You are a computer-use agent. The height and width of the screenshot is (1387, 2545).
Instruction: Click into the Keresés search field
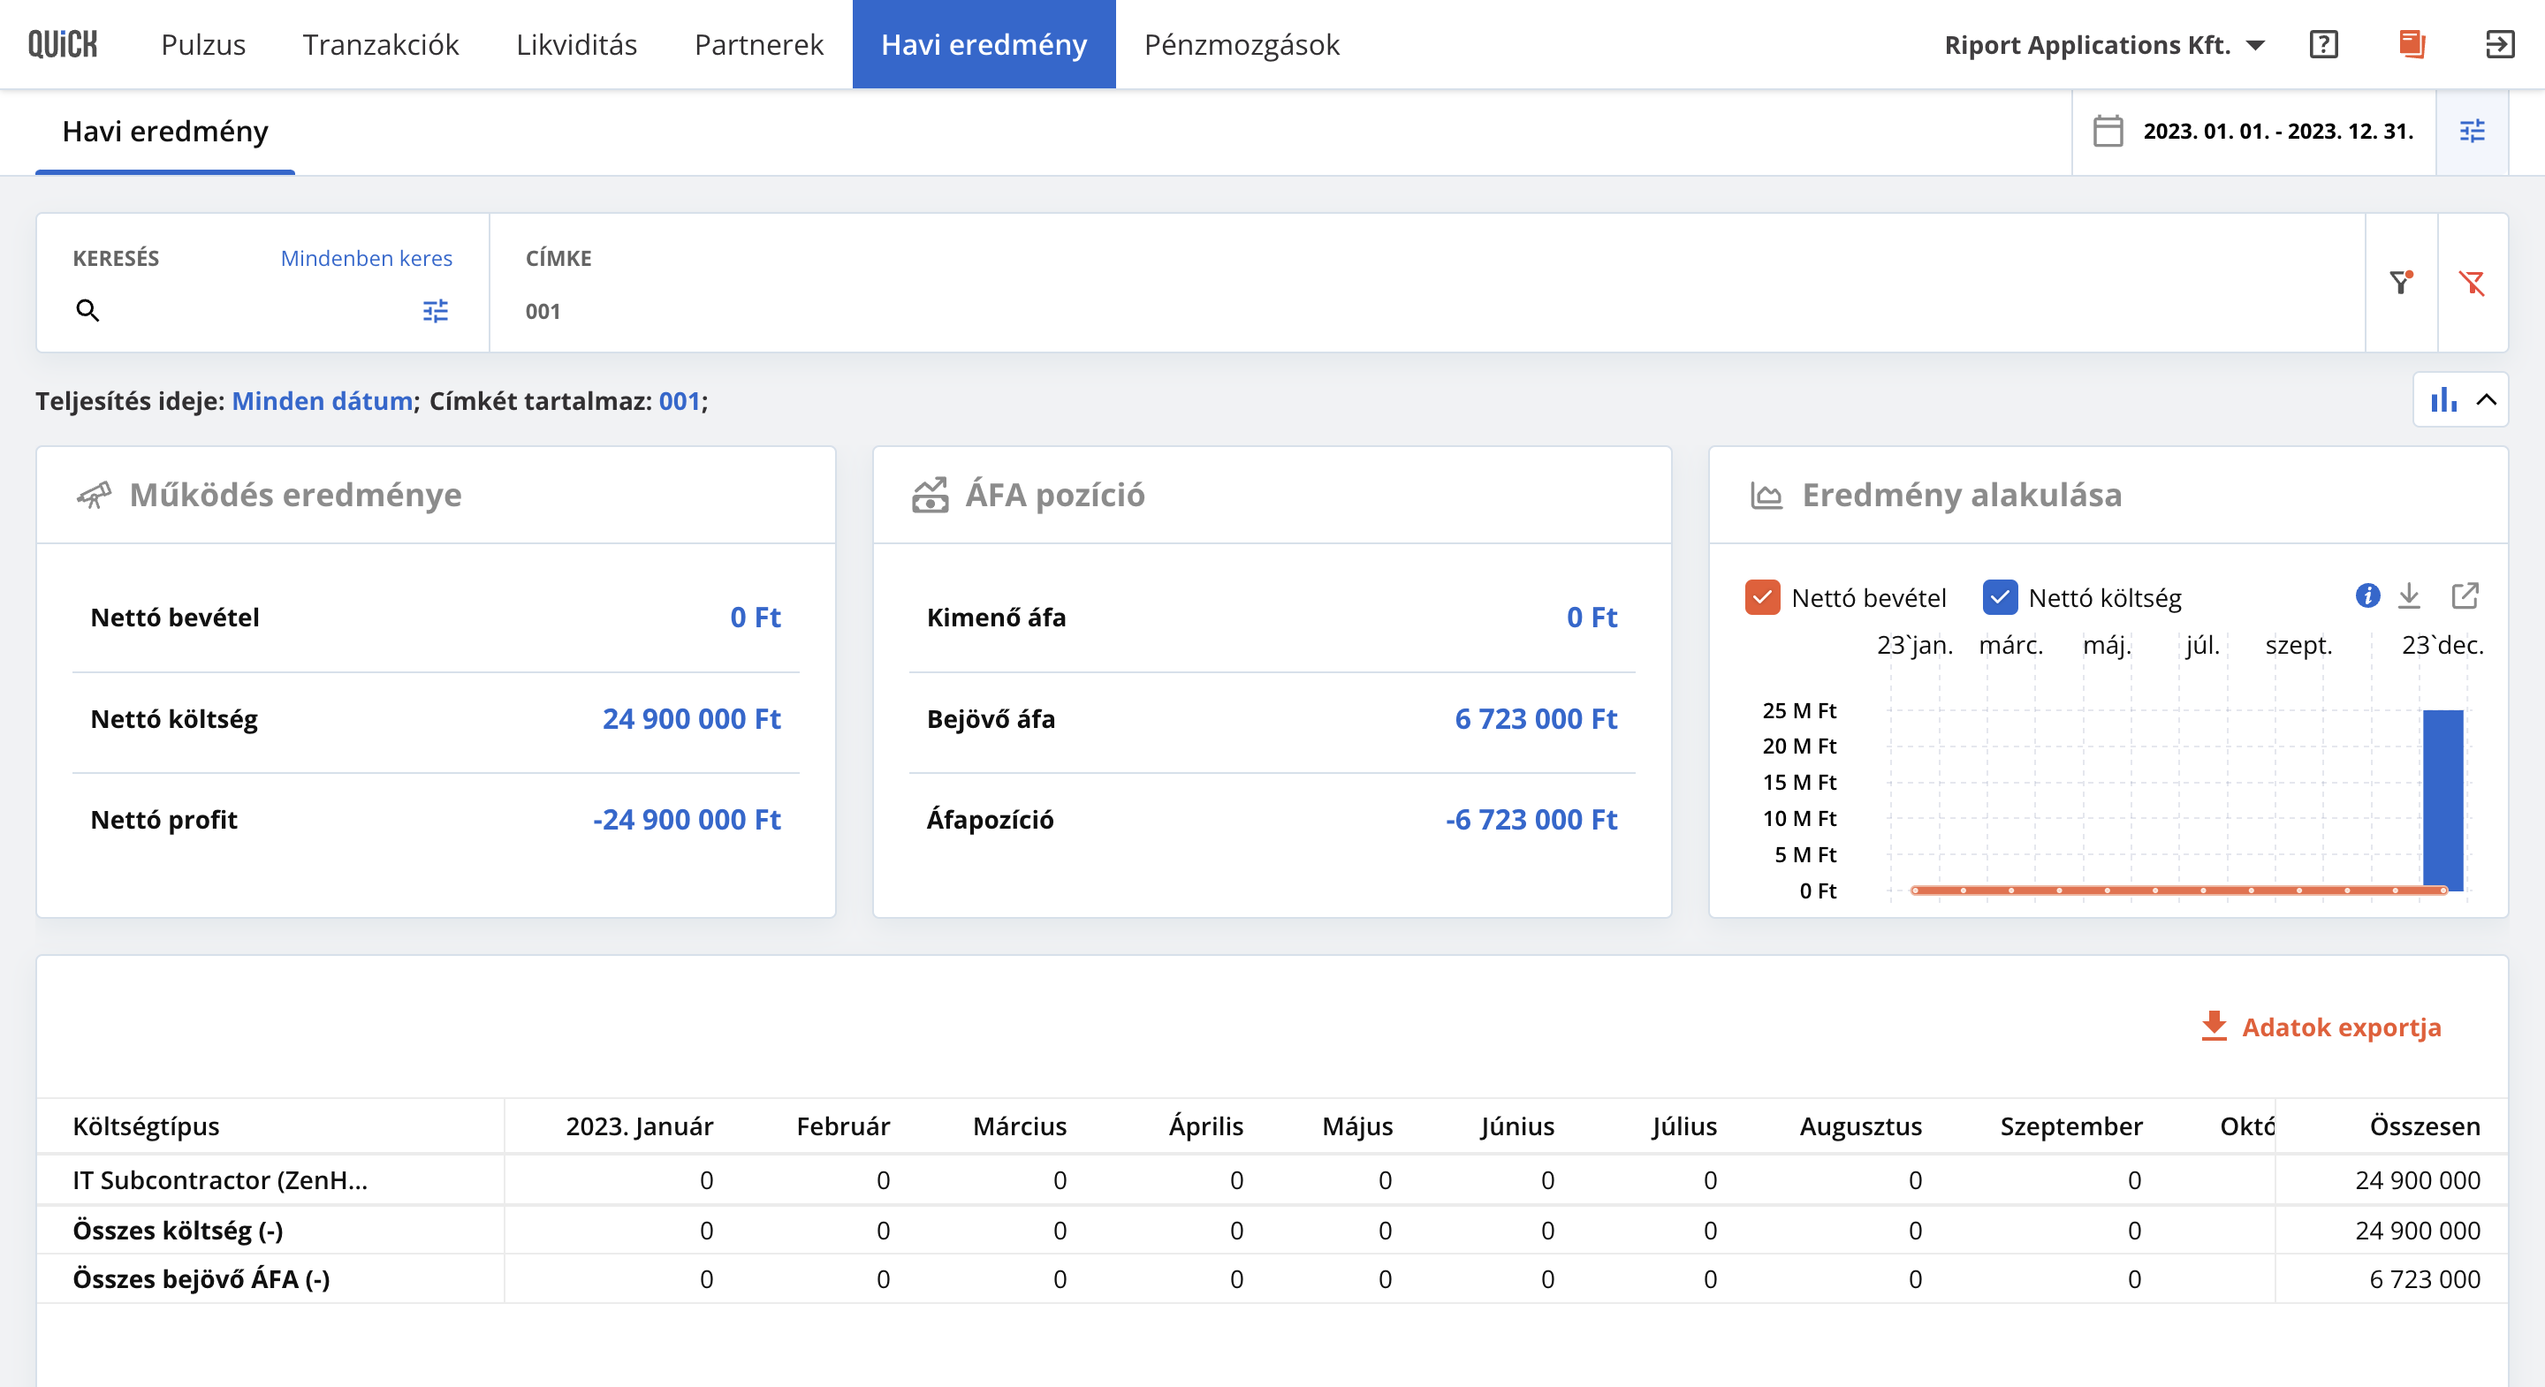[x=262, y=311]
